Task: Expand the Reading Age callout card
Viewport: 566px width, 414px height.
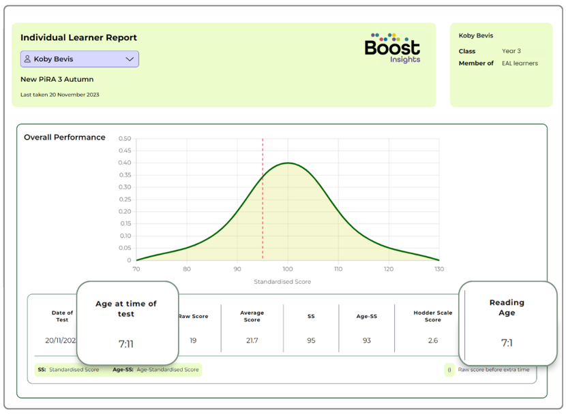Action: 507,320
